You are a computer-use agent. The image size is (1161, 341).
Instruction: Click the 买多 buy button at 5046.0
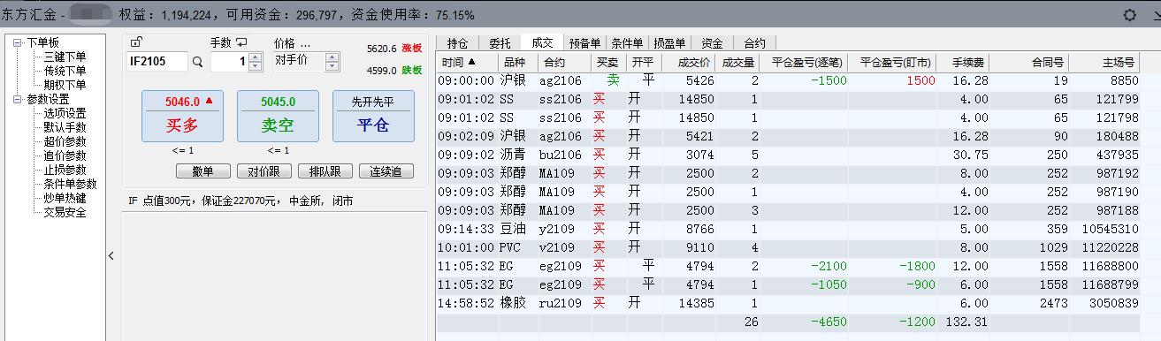tap(182, 116)
